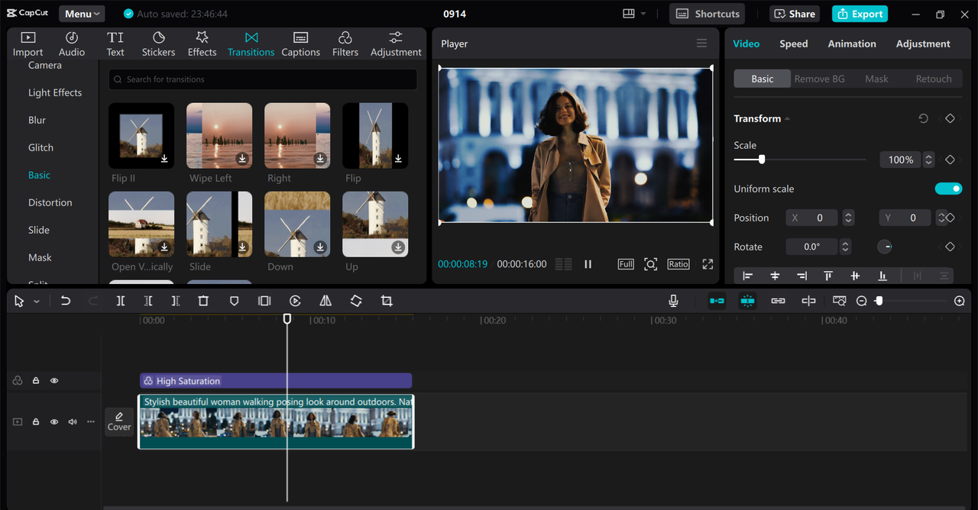Click the Rotate value stepper

click(845, 247)
